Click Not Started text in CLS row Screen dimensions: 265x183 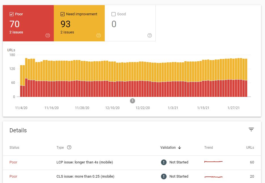pos(179,176)
